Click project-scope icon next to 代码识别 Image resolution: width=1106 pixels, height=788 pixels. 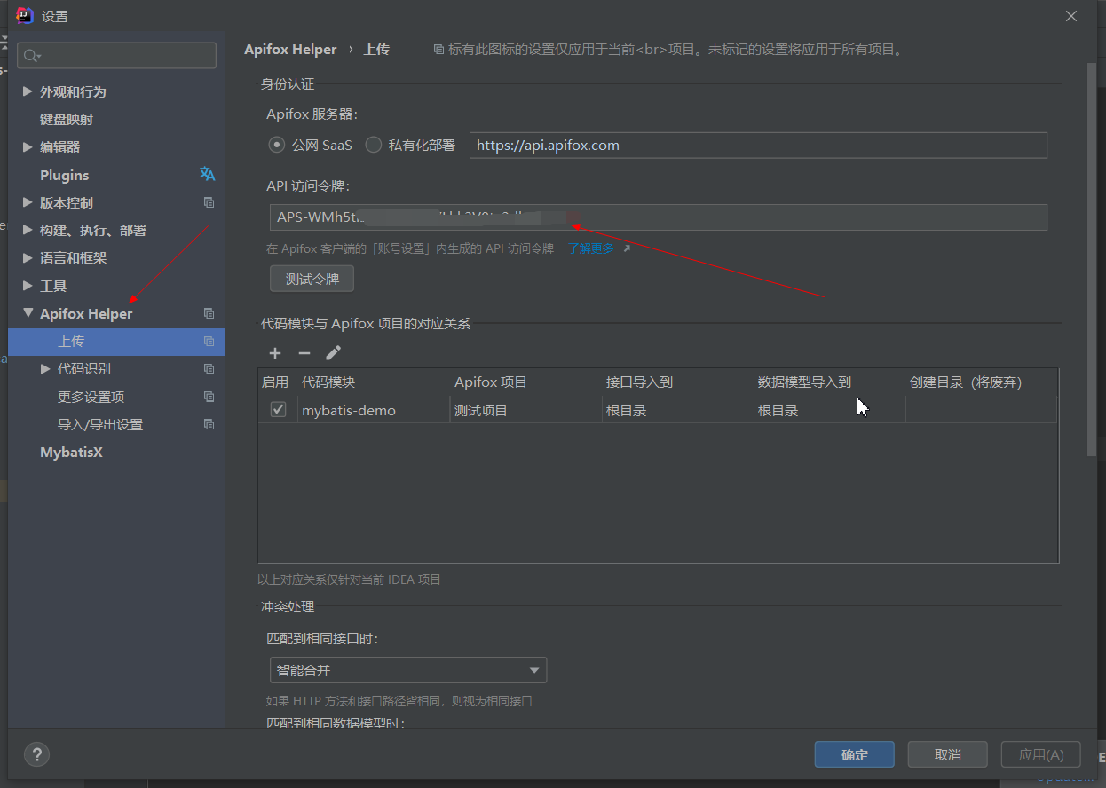click(209, 369)
